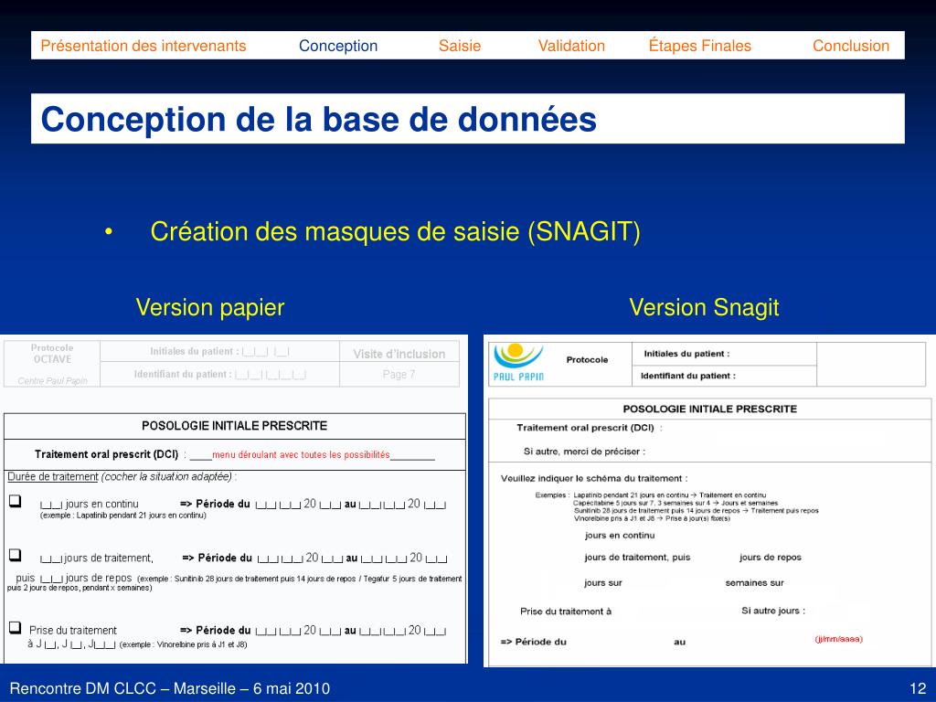Click the 'jours sur' label
Screen dimensions: 936x702
point(603,583)
